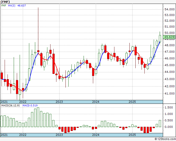Viewport: 176px width, 141px height.
Task: Click 2021 on the price chart timeline
Action: tap(4, 102)
